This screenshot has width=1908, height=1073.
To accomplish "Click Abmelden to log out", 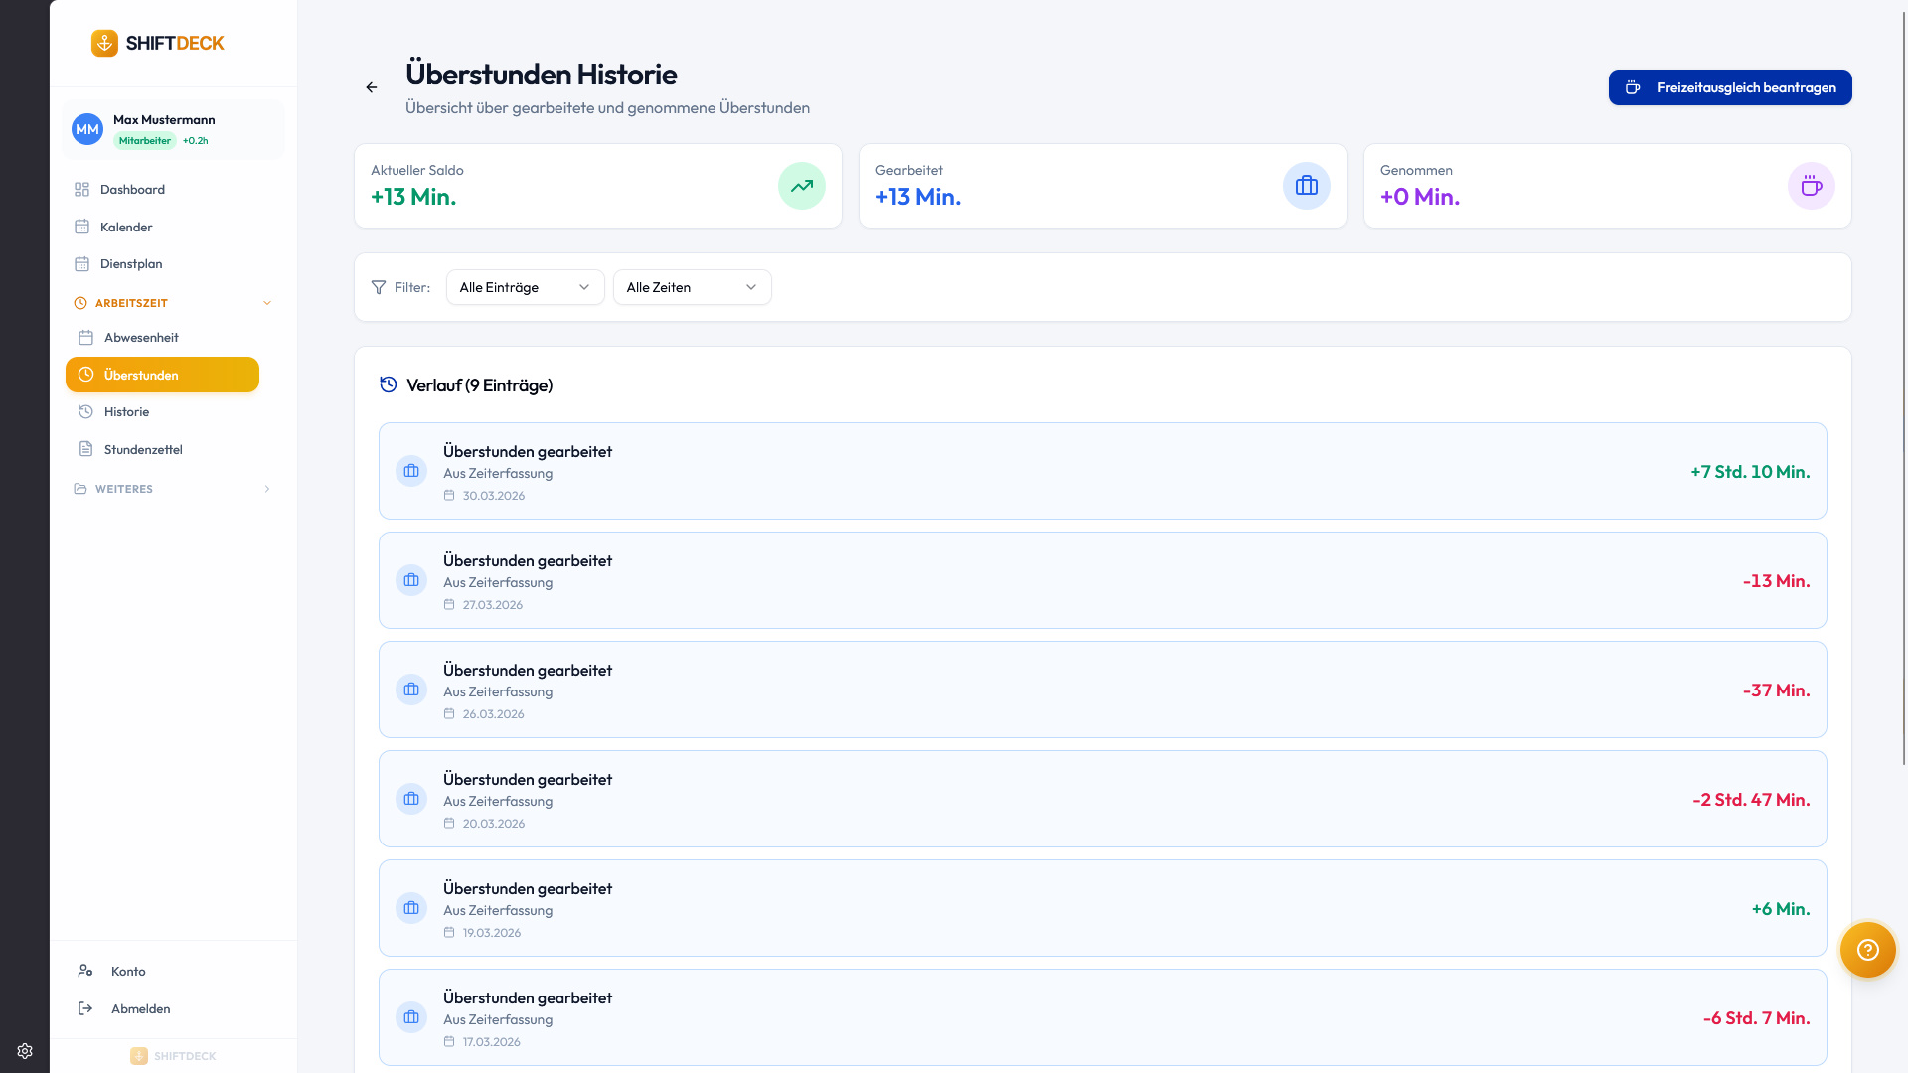I will tap(140, 1009).
